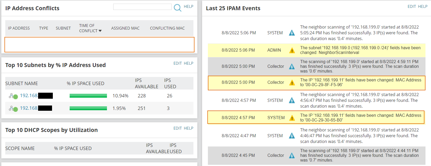Viewport: 431px width, 166px height.
Task: Click info icon for 4:57 PM neighbor scanning event
Action: (x=292, y=100)
